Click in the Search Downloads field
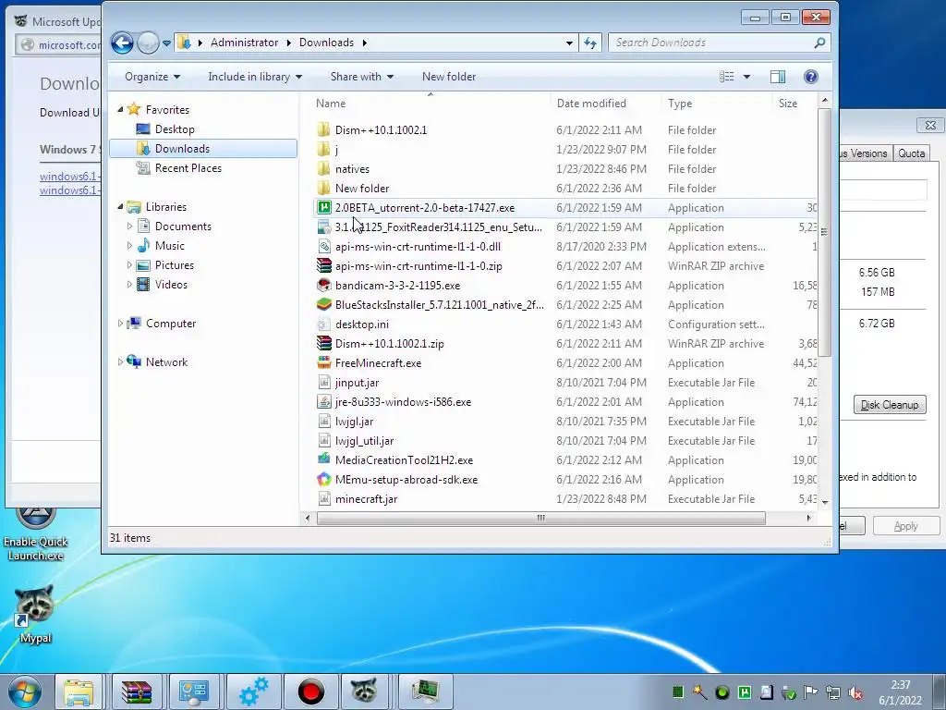Image resolution: width=946 pixels, height=710 pixels. pos(709,43)
